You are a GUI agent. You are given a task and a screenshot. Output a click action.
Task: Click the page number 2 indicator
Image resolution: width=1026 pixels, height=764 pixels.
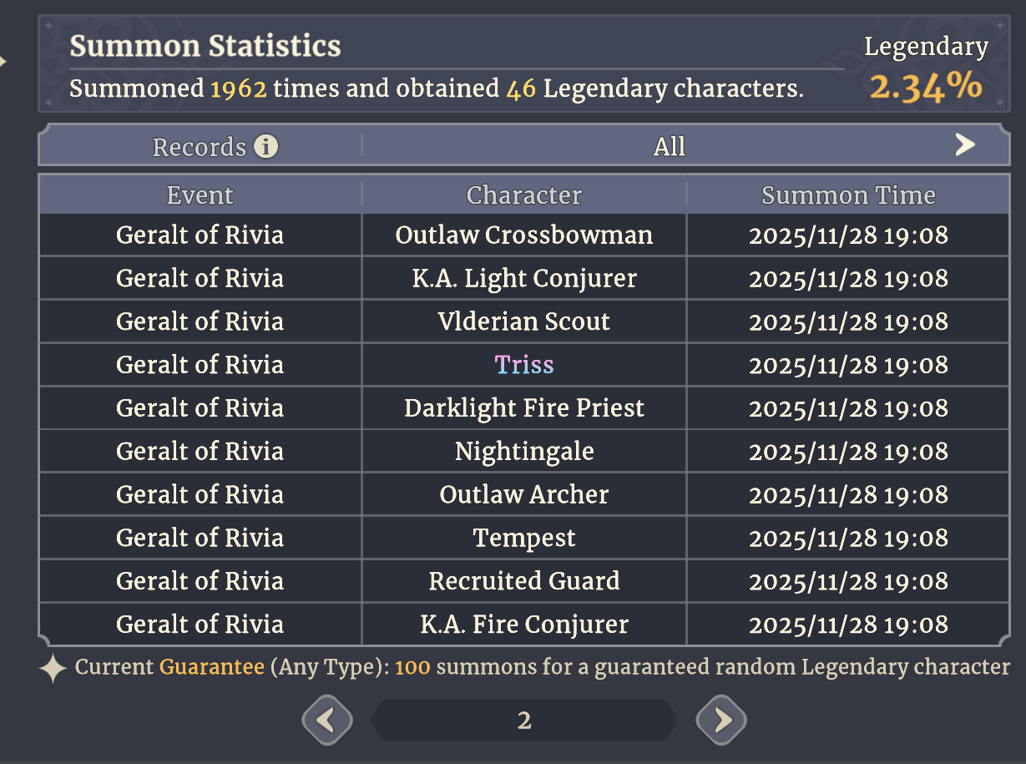523,720
